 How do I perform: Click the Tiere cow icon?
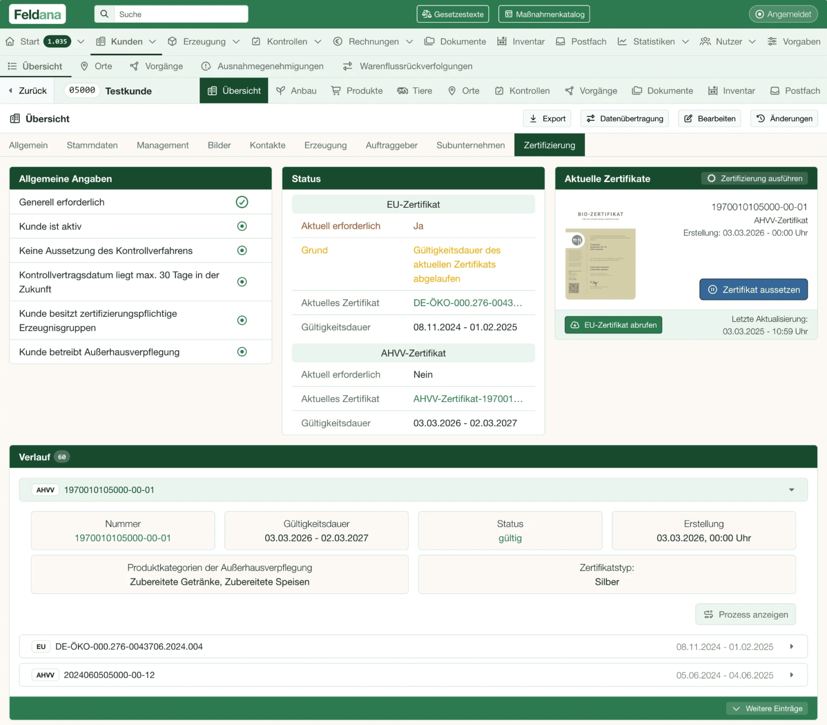coord(403,91)
